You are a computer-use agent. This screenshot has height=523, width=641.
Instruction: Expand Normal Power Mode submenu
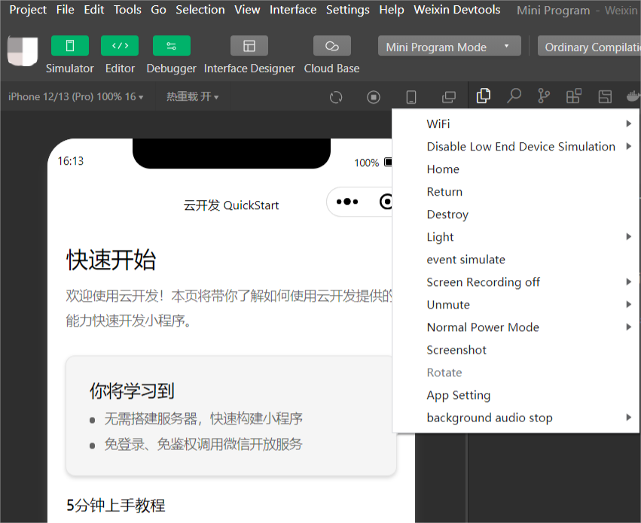pos(516,327)
